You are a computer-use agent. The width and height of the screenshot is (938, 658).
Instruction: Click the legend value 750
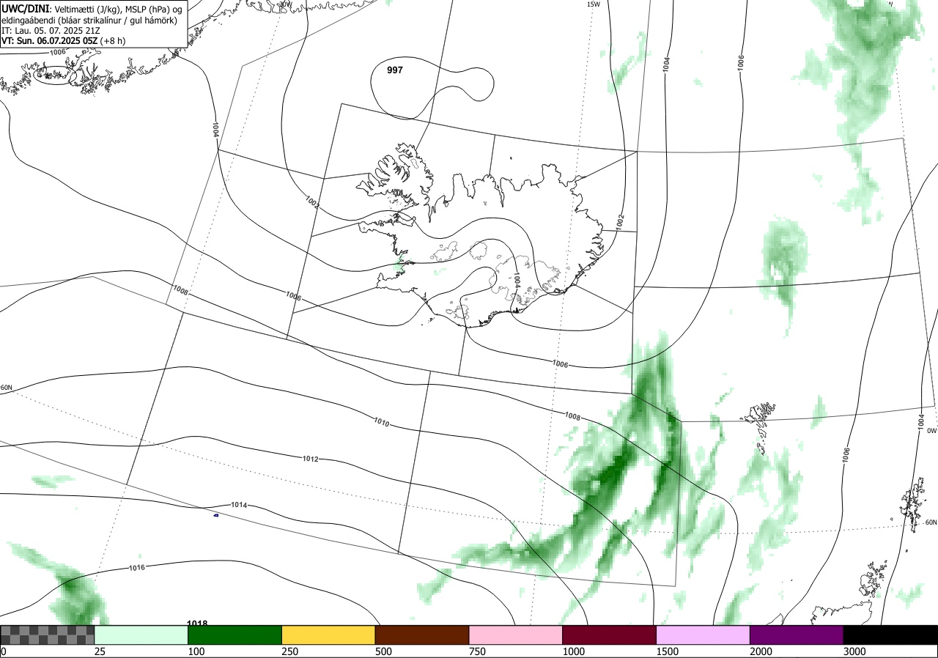pos(477,651)
